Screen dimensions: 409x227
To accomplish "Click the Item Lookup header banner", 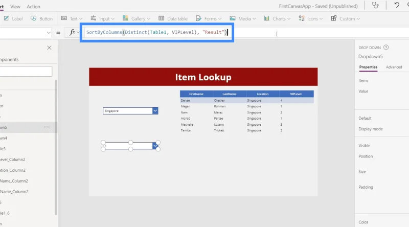I will click(x=203, y=77).
